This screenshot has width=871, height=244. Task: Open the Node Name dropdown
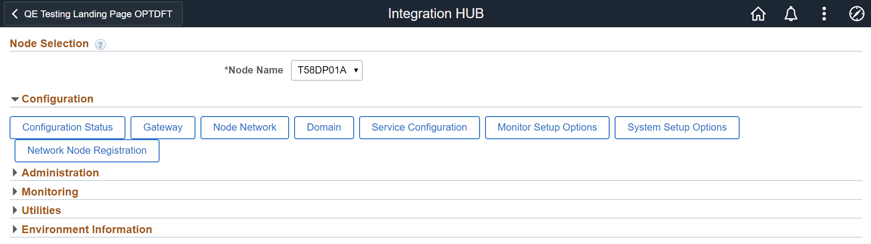point(326,70)
